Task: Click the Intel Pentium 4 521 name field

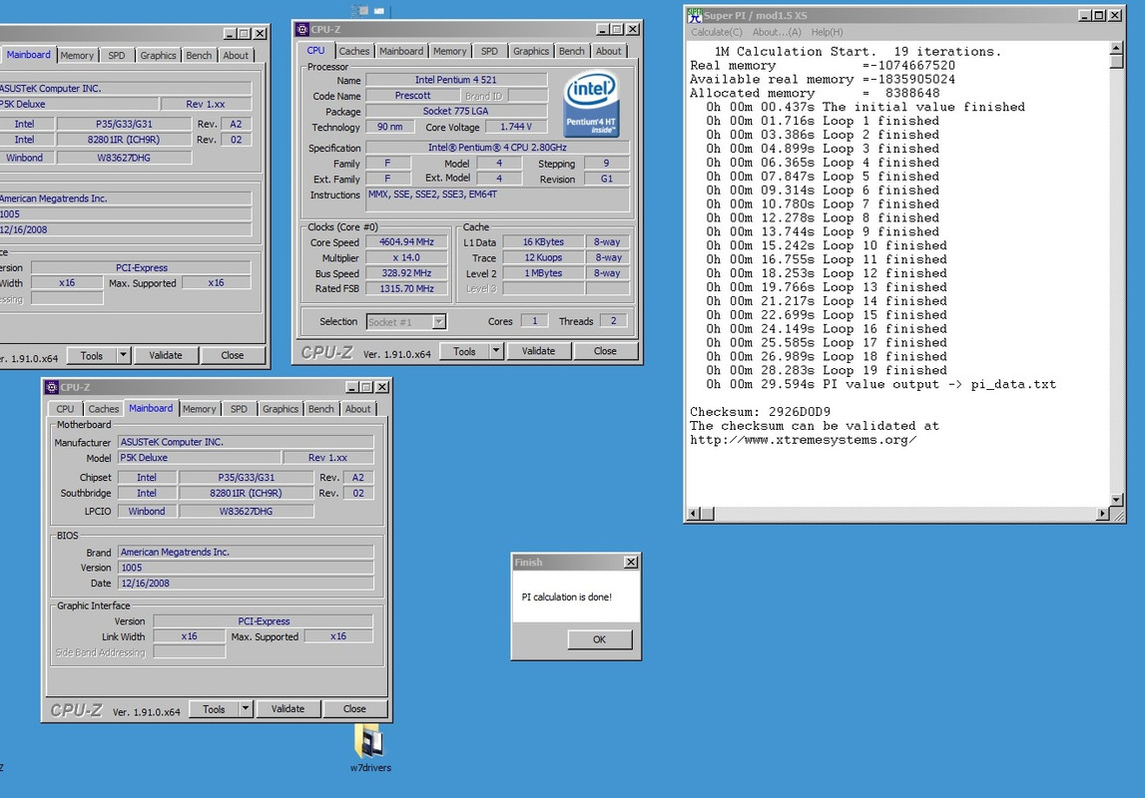Action: (455, 80)
